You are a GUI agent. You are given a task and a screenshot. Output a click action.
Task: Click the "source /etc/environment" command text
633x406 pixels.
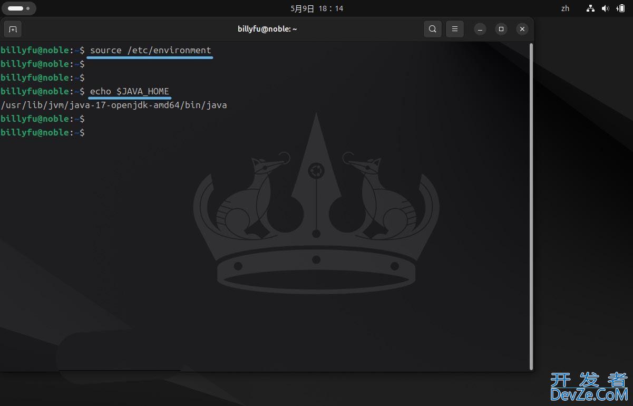151,50
